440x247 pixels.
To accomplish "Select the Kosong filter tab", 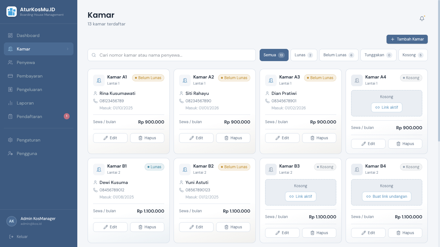I will (x=413, y=55).
